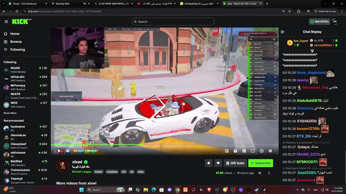
Task: Open playback speed control
Action: (261, 151)
